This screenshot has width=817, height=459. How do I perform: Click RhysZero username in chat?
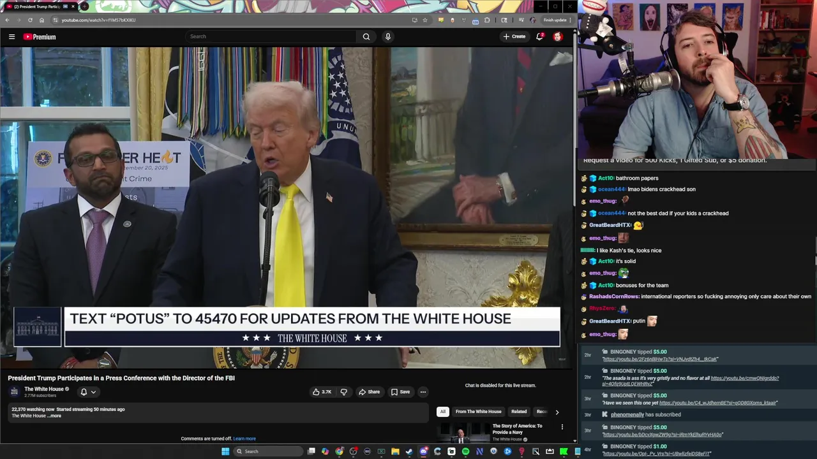(603, 309)
